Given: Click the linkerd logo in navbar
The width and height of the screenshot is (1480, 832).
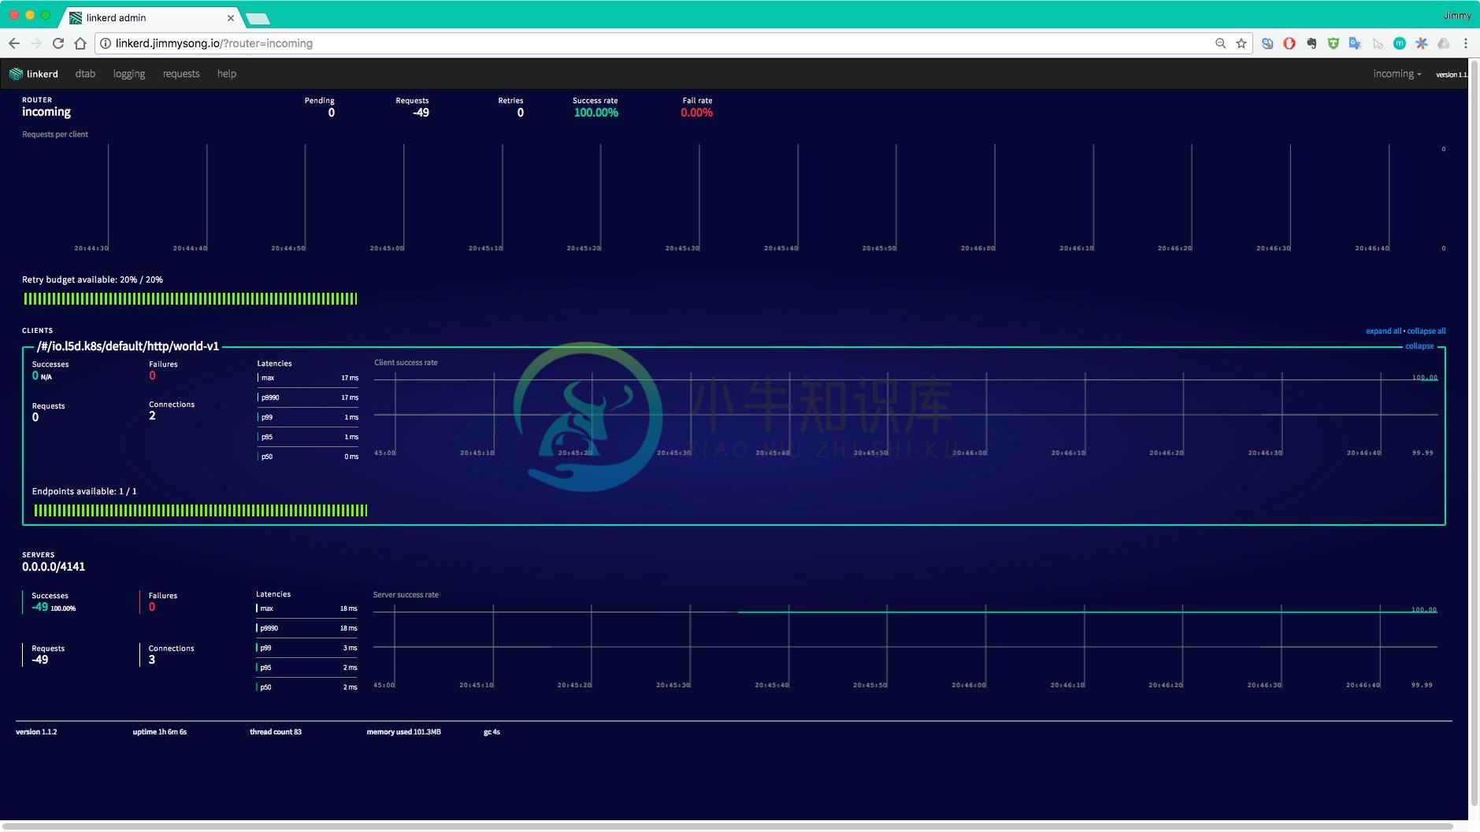Looking at the screenshot, I should coord(16,74).
